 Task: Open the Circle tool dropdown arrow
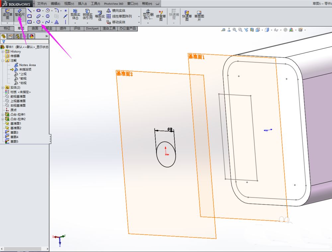[x=43, y=22]
